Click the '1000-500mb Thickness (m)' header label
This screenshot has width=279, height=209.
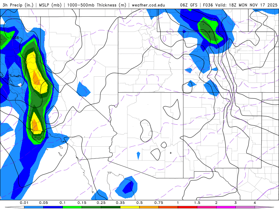[x=97, y=5]
